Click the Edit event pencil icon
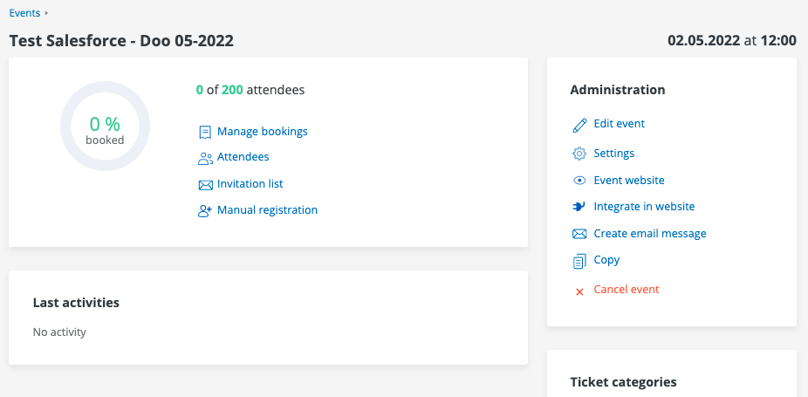Image resolution: width=808 pixels, height=397 pixels. click(x=579, y=125)
